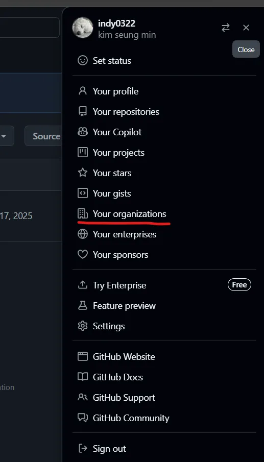Viewport: 264px width, 462px height.
Task: Click the star icon beside Your stars
Action: click(83, 173)
